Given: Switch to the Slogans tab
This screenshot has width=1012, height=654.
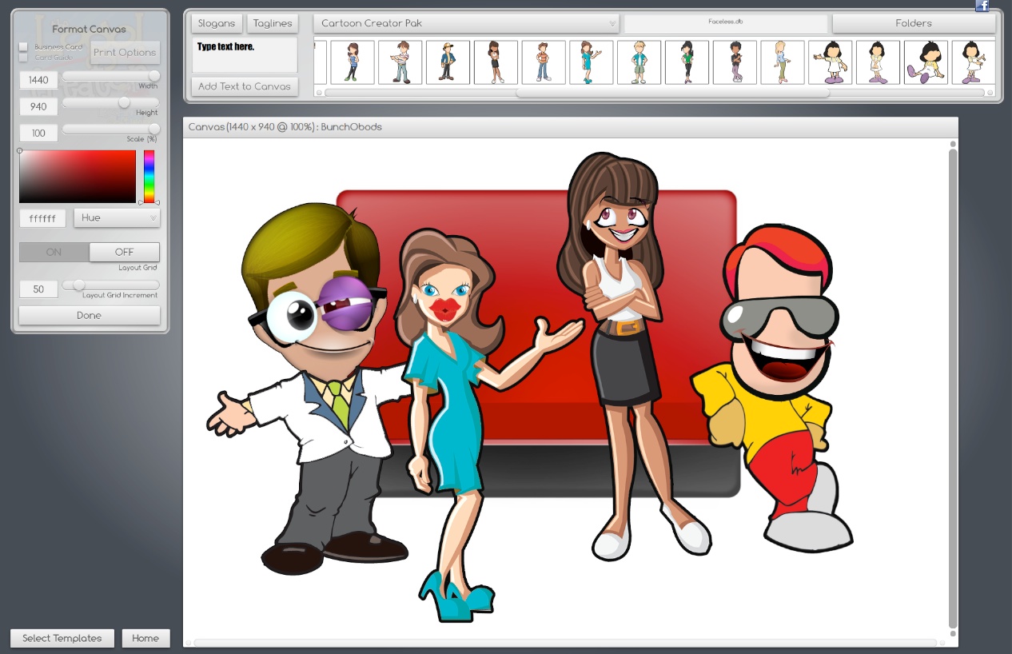Looking at the screenshot, I should tap(215, 23).
